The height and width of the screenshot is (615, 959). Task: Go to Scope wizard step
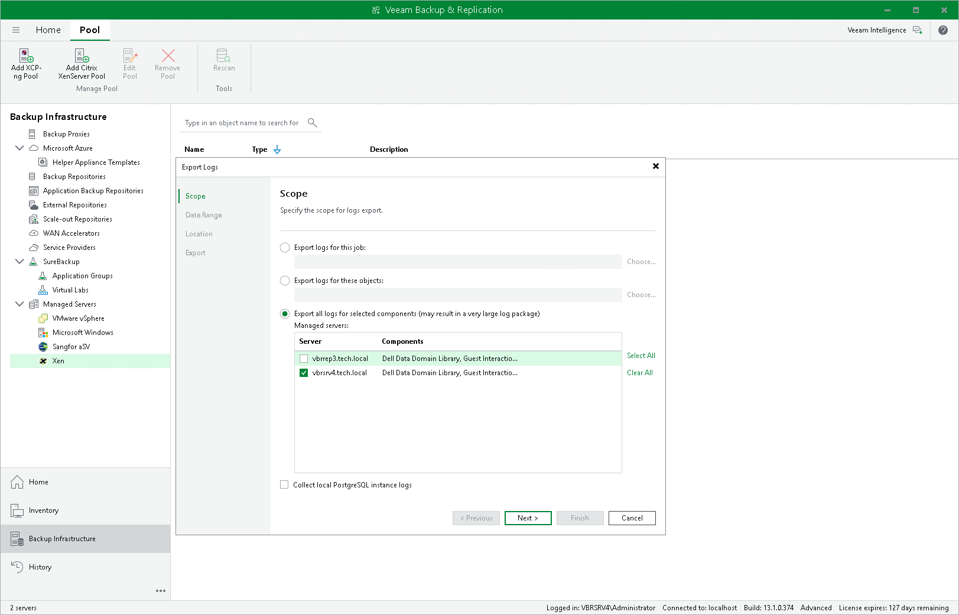click(x=196, y=196)
